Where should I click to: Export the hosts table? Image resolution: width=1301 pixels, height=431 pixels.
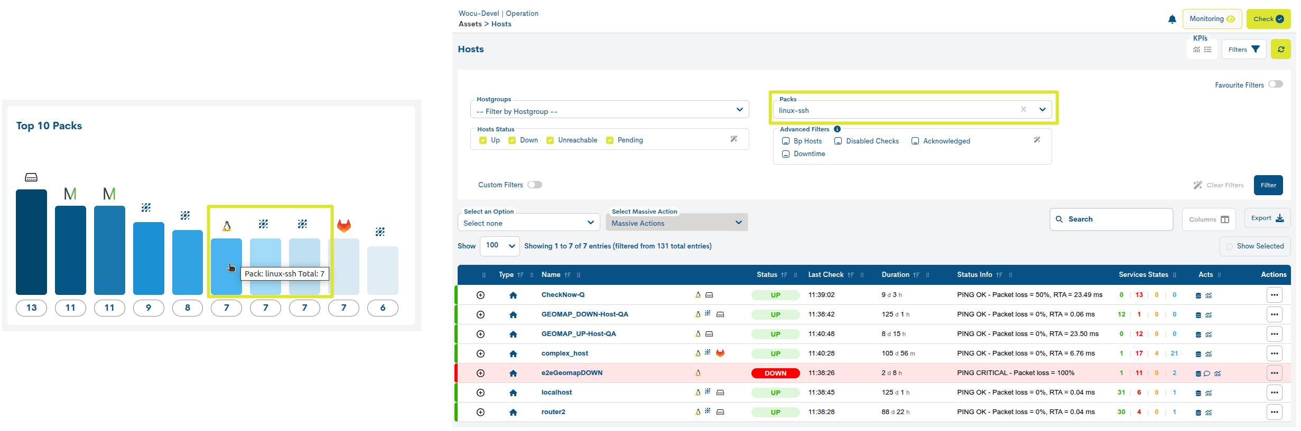pos(1267,218)
